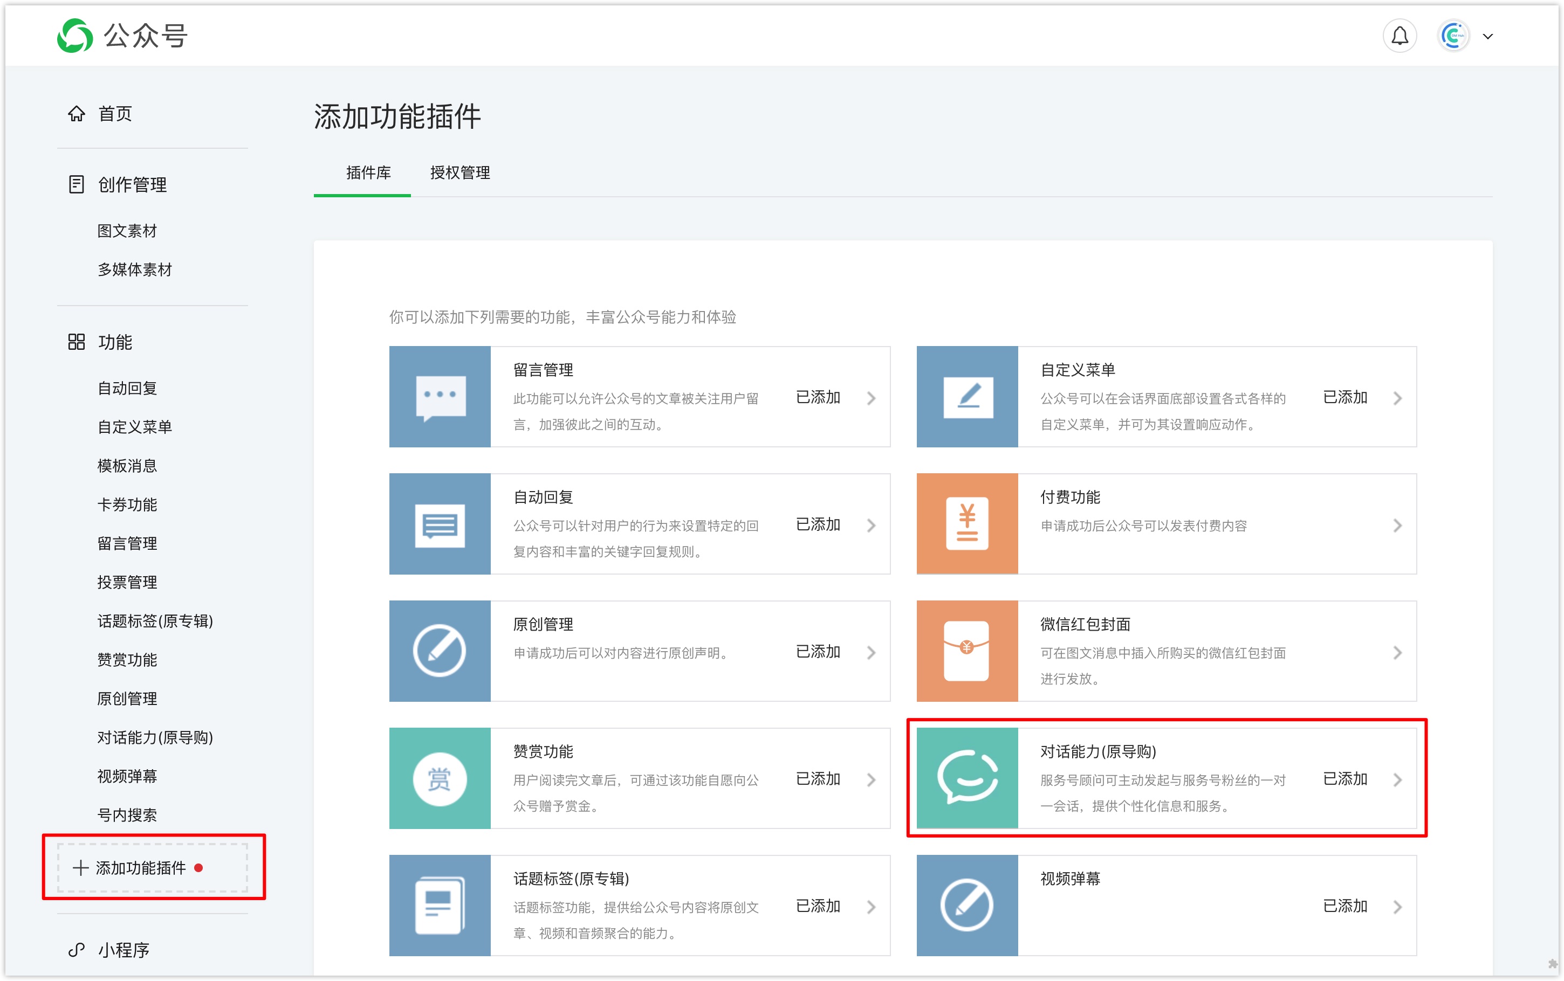This screenshot has width=1564, height=981.
Task: Open 首页 in the sidebar
Action: (115, 114)
